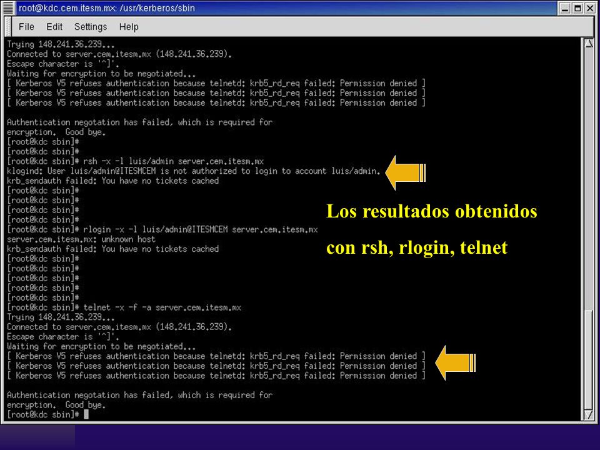This screenshot has height=450, width=600.
Task: Click the 'klogind: User luis/admin@ITESMCEM' error line
Action: point(194,171)
